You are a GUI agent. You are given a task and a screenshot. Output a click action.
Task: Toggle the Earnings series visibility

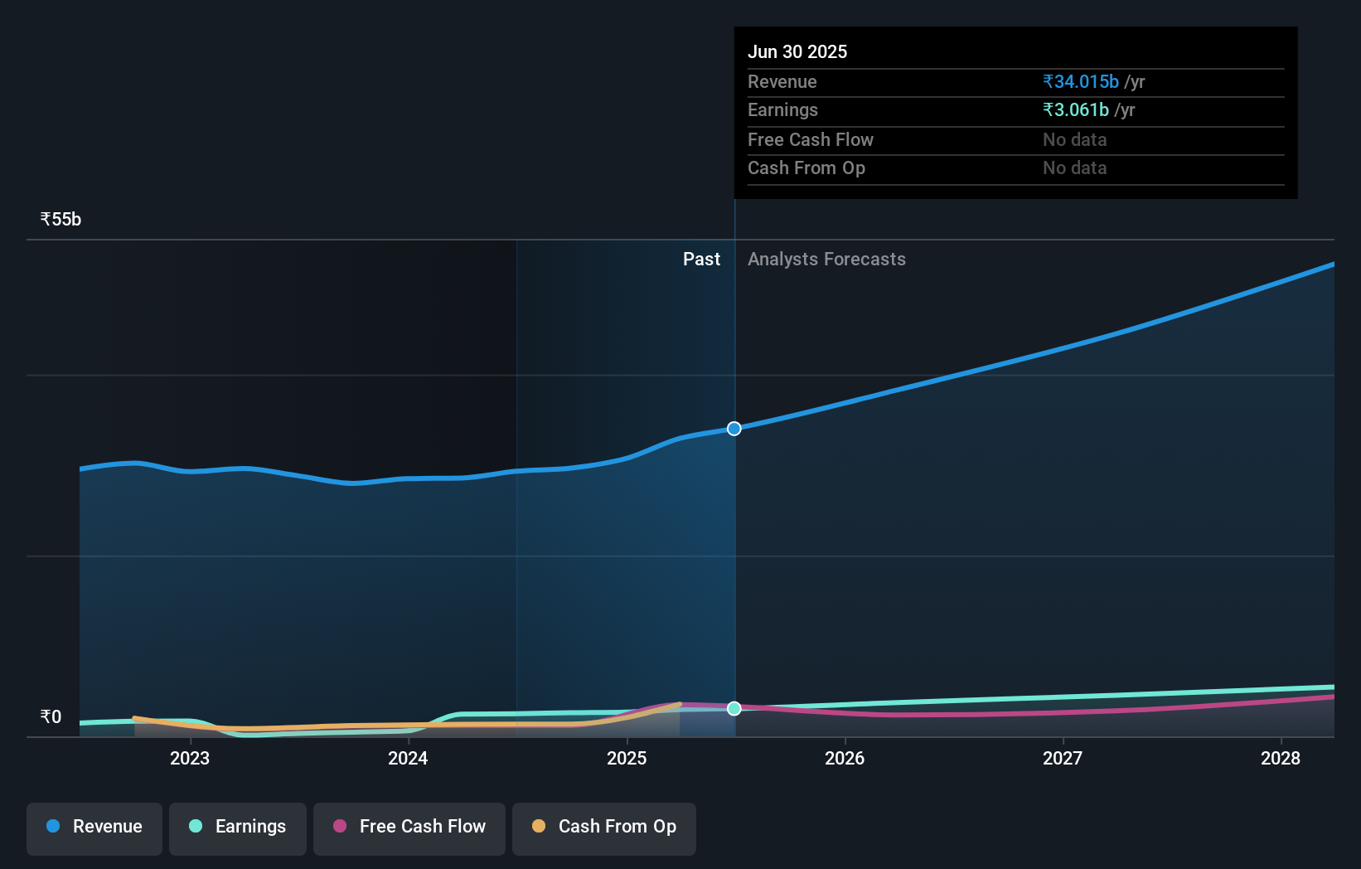click(238, 827)
